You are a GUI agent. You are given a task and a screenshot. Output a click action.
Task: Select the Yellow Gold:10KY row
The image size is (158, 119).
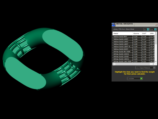134,39
